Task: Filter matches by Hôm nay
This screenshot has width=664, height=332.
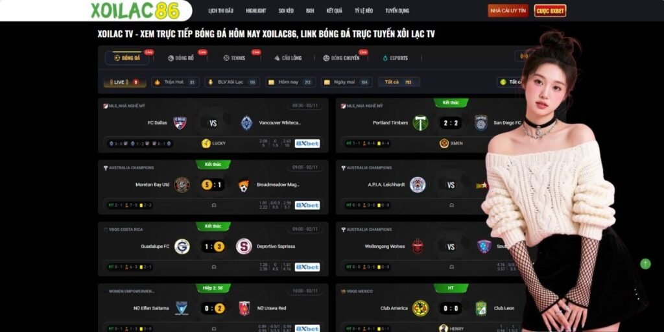Action: (290, 82)
